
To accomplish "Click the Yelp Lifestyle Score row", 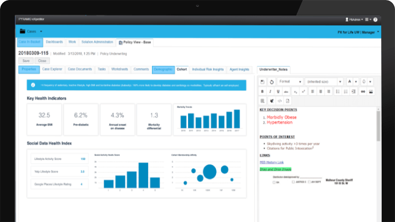I will point(59,172).
